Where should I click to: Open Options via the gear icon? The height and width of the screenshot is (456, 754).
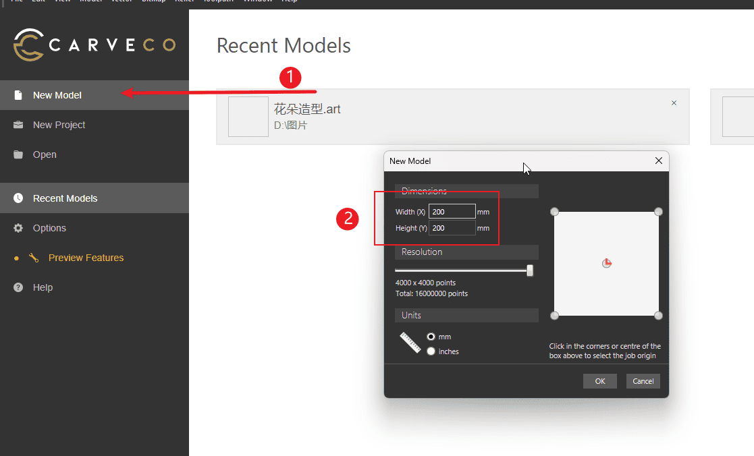(18, 228)
